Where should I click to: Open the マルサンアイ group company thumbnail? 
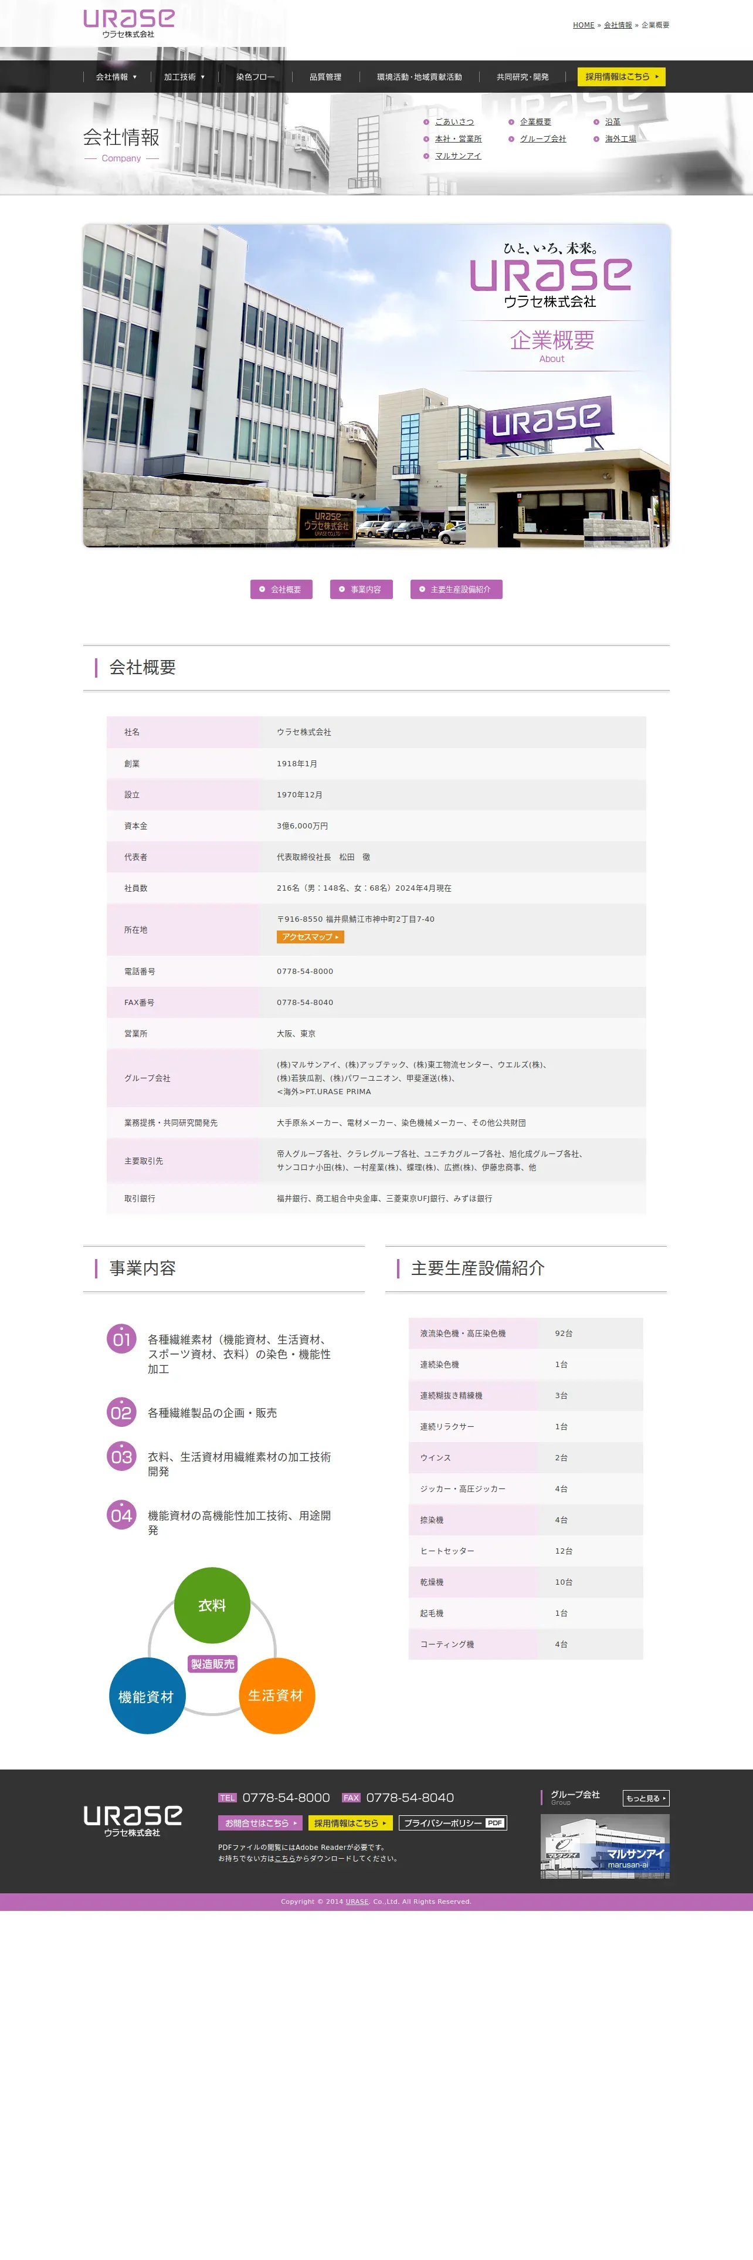point(605,1846)
